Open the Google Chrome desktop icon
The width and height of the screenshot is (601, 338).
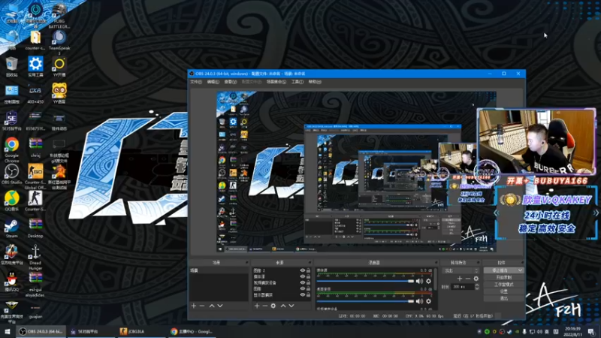point(11,148)
